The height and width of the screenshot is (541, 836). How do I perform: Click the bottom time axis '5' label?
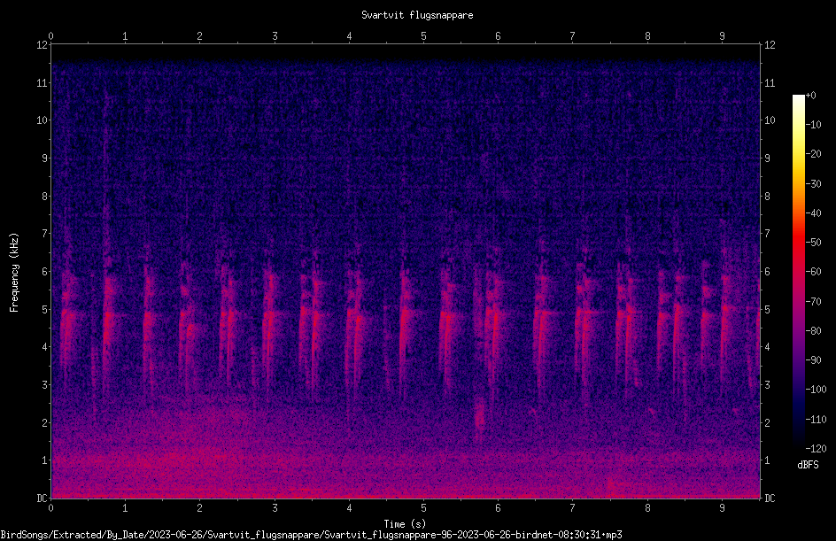point(424,508)
